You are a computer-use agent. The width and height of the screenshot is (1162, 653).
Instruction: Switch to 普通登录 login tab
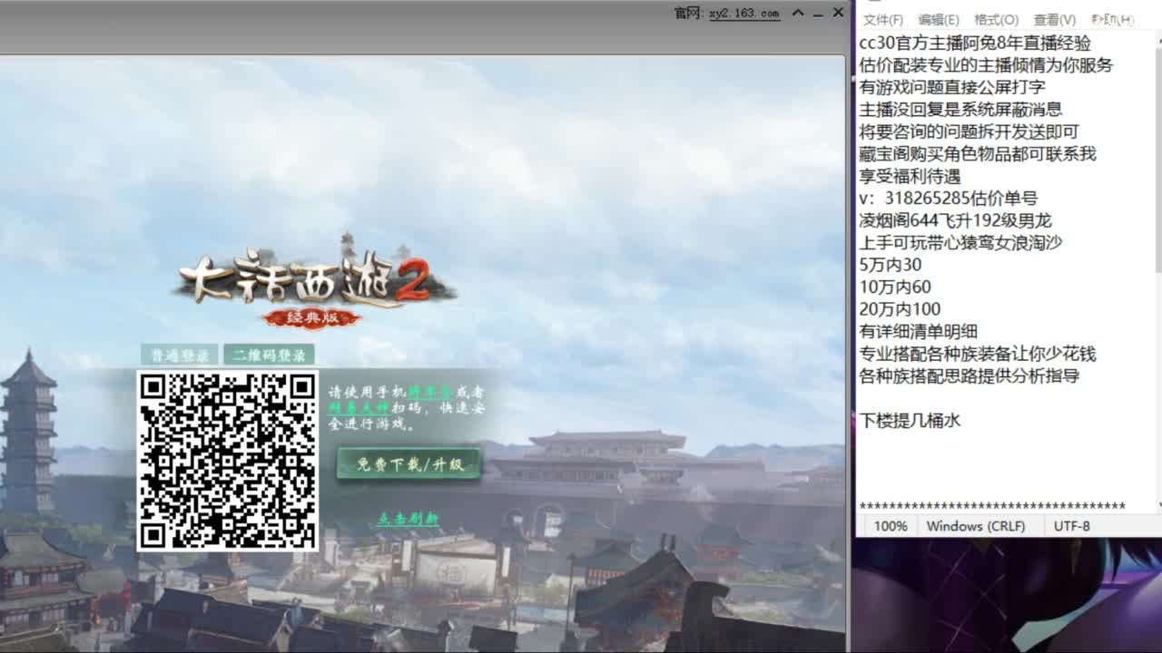point(179,355)
